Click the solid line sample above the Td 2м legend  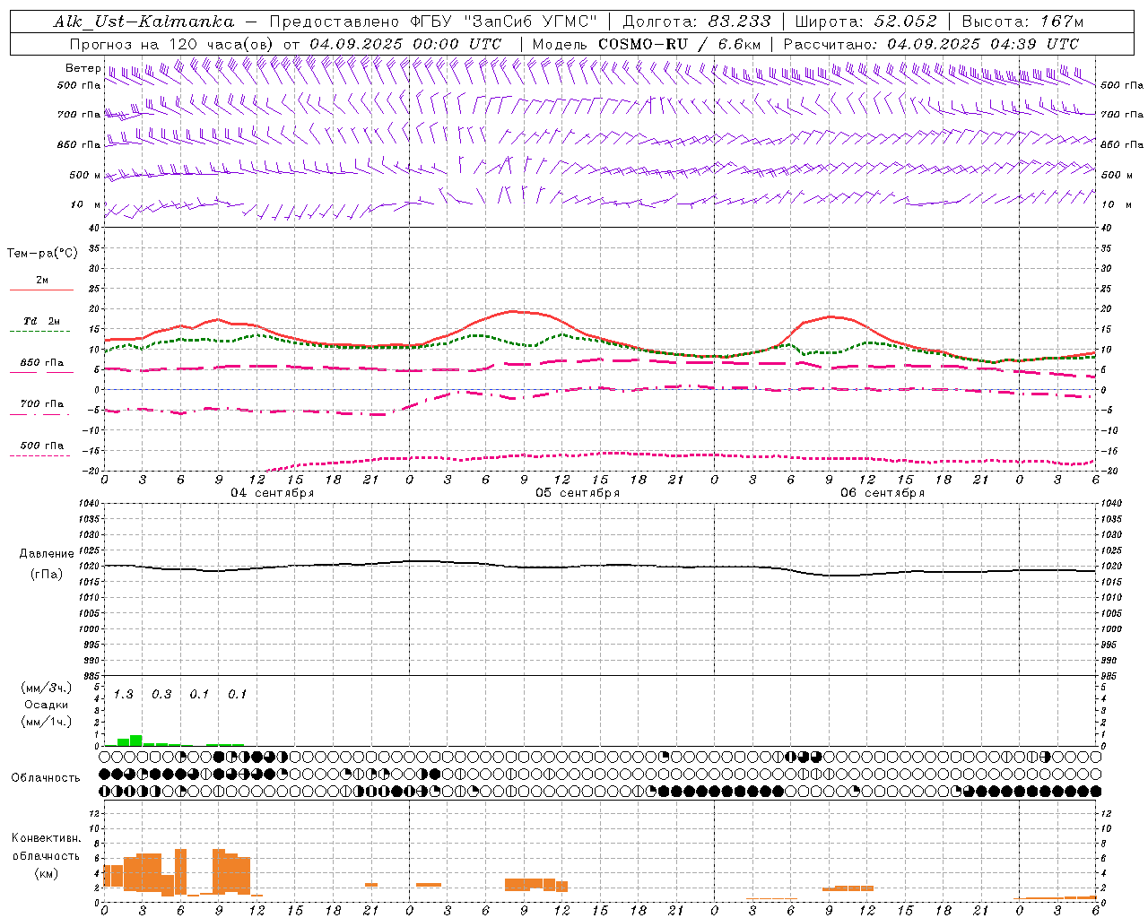tap(41, 290)
